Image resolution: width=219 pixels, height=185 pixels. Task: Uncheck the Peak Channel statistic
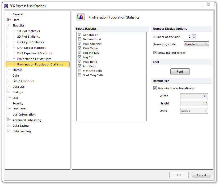pyautogui.click(x=79, y=44)
